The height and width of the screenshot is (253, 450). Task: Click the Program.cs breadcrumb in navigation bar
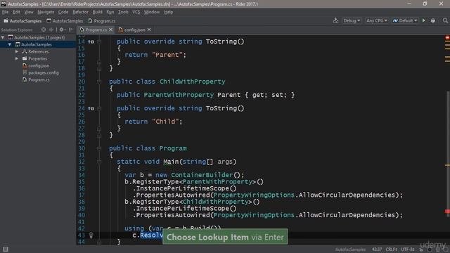(101, 20)
